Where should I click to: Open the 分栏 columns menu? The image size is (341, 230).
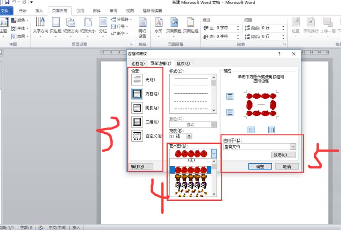point(103,27)
